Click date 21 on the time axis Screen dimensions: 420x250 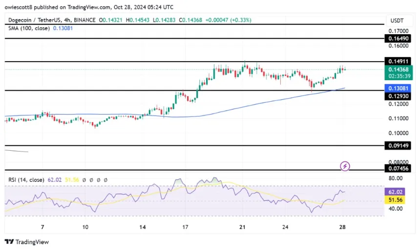(x=242, y=227)
